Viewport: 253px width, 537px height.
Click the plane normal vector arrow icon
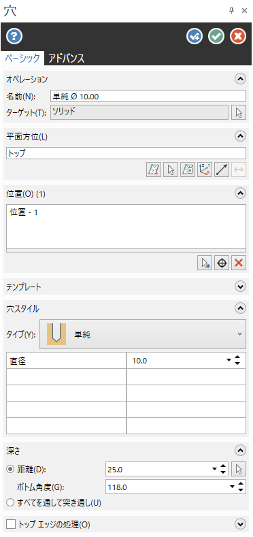(222, 170)
